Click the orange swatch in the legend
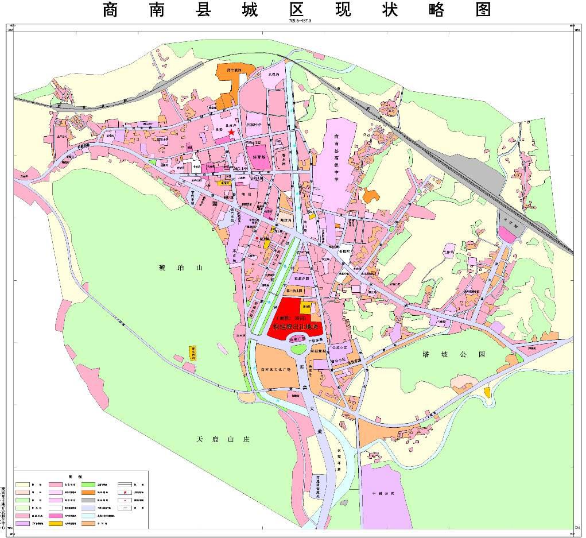The height and width of the screenshot is (538, 586). [x=88, y=493]
